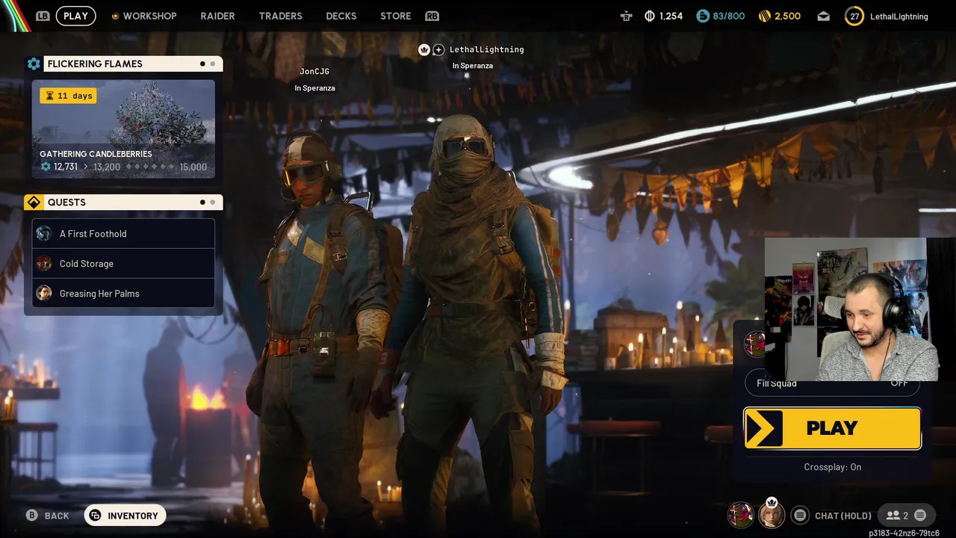The image size is (956, 538).
Task: Click the blue stash icon beside 83/800
Action: pyautogui.click(x=702, y=16)
